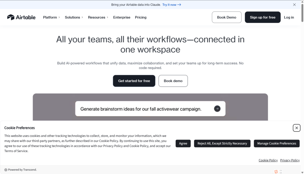
Task: Open the Privacy Policy link
Action: (x=290, y=160)
